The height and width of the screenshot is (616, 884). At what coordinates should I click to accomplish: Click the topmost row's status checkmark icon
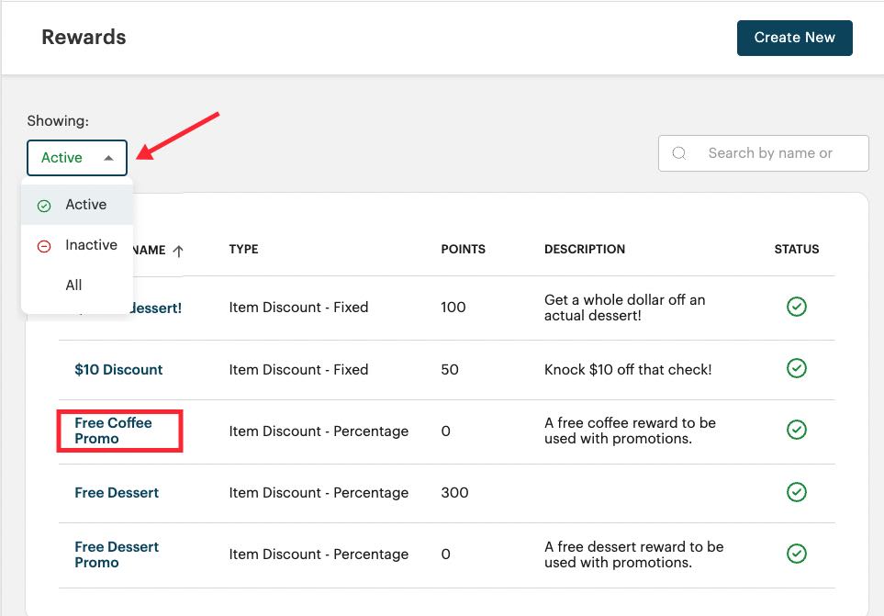coord(796,307)
